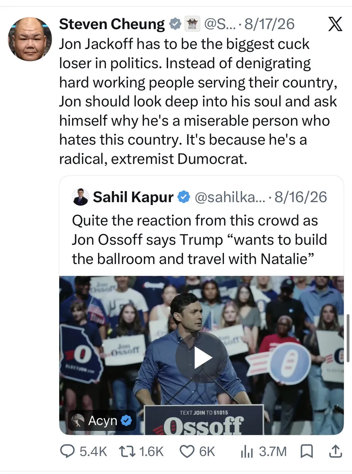The width and height of the screenshot is (352, 474).
Task: Open the Sahil Kapur display name link
Action: pos(133,197)
